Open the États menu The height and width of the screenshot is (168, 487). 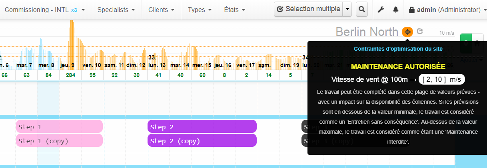click(234, 10)
